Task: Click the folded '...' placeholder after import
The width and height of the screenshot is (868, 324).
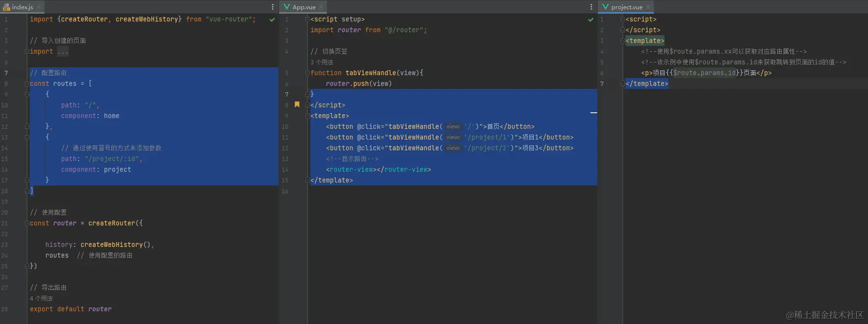Action: tap(63, 52)
